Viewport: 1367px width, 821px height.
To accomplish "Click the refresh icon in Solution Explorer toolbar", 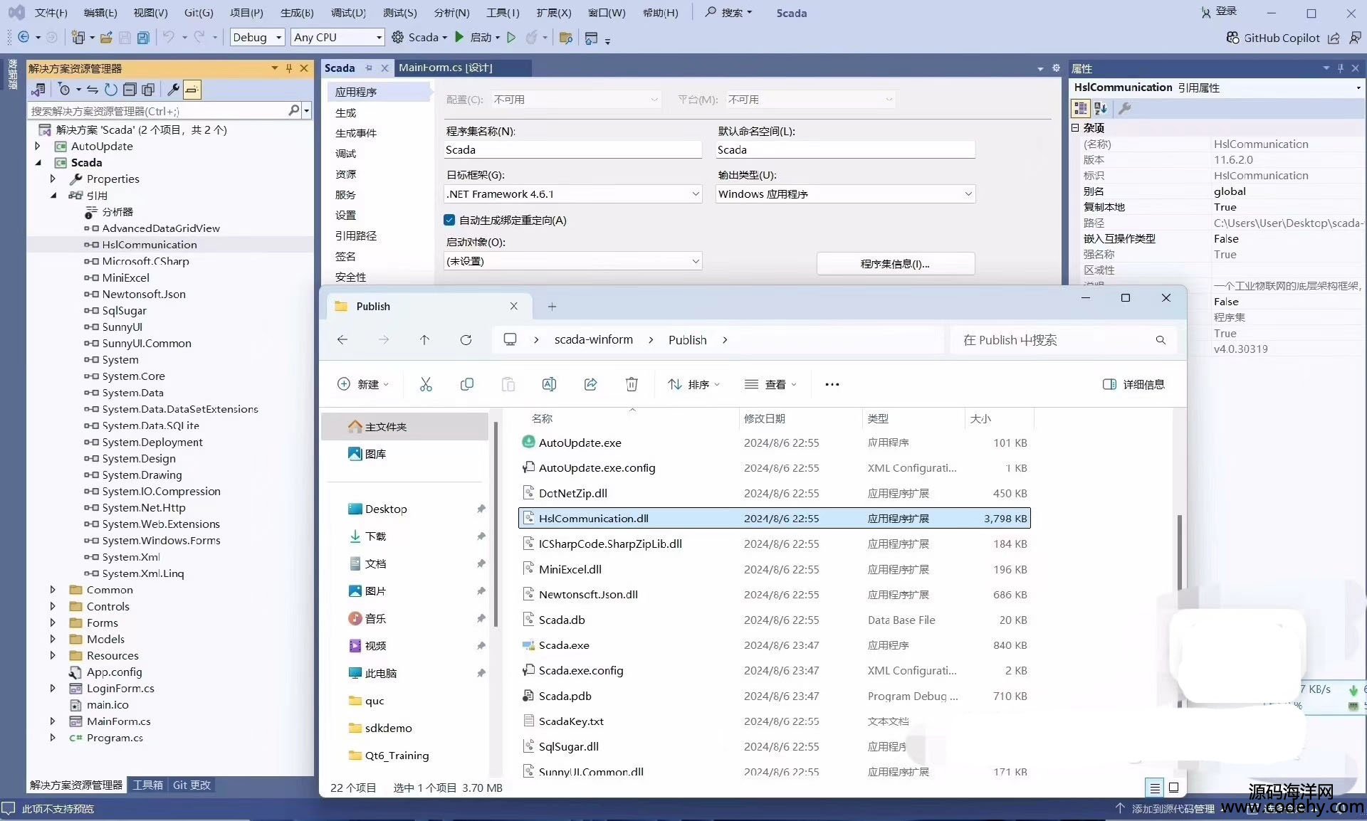I will [110, 90].
